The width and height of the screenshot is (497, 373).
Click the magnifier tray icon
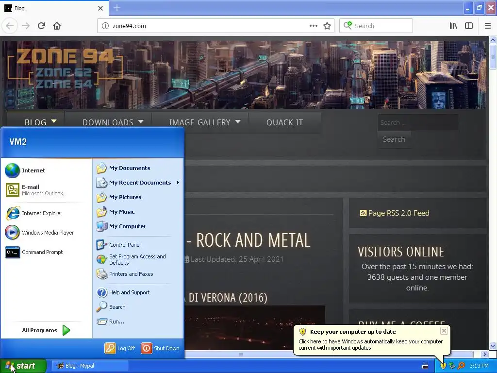click(461, 366)
